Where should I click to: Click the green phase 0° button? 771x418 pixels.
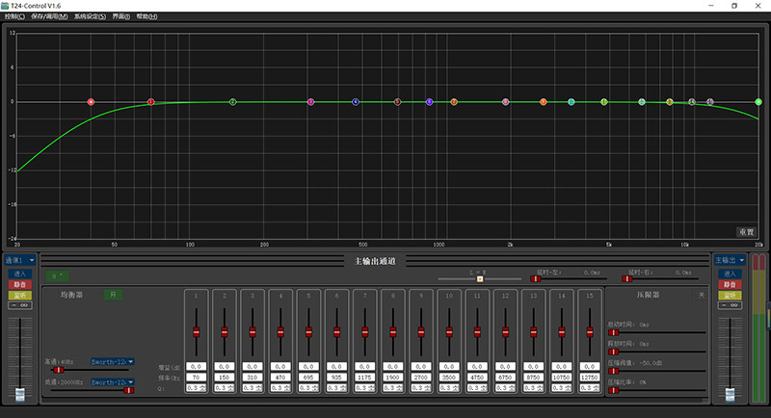pyautogui.click(x=57, y=276)
